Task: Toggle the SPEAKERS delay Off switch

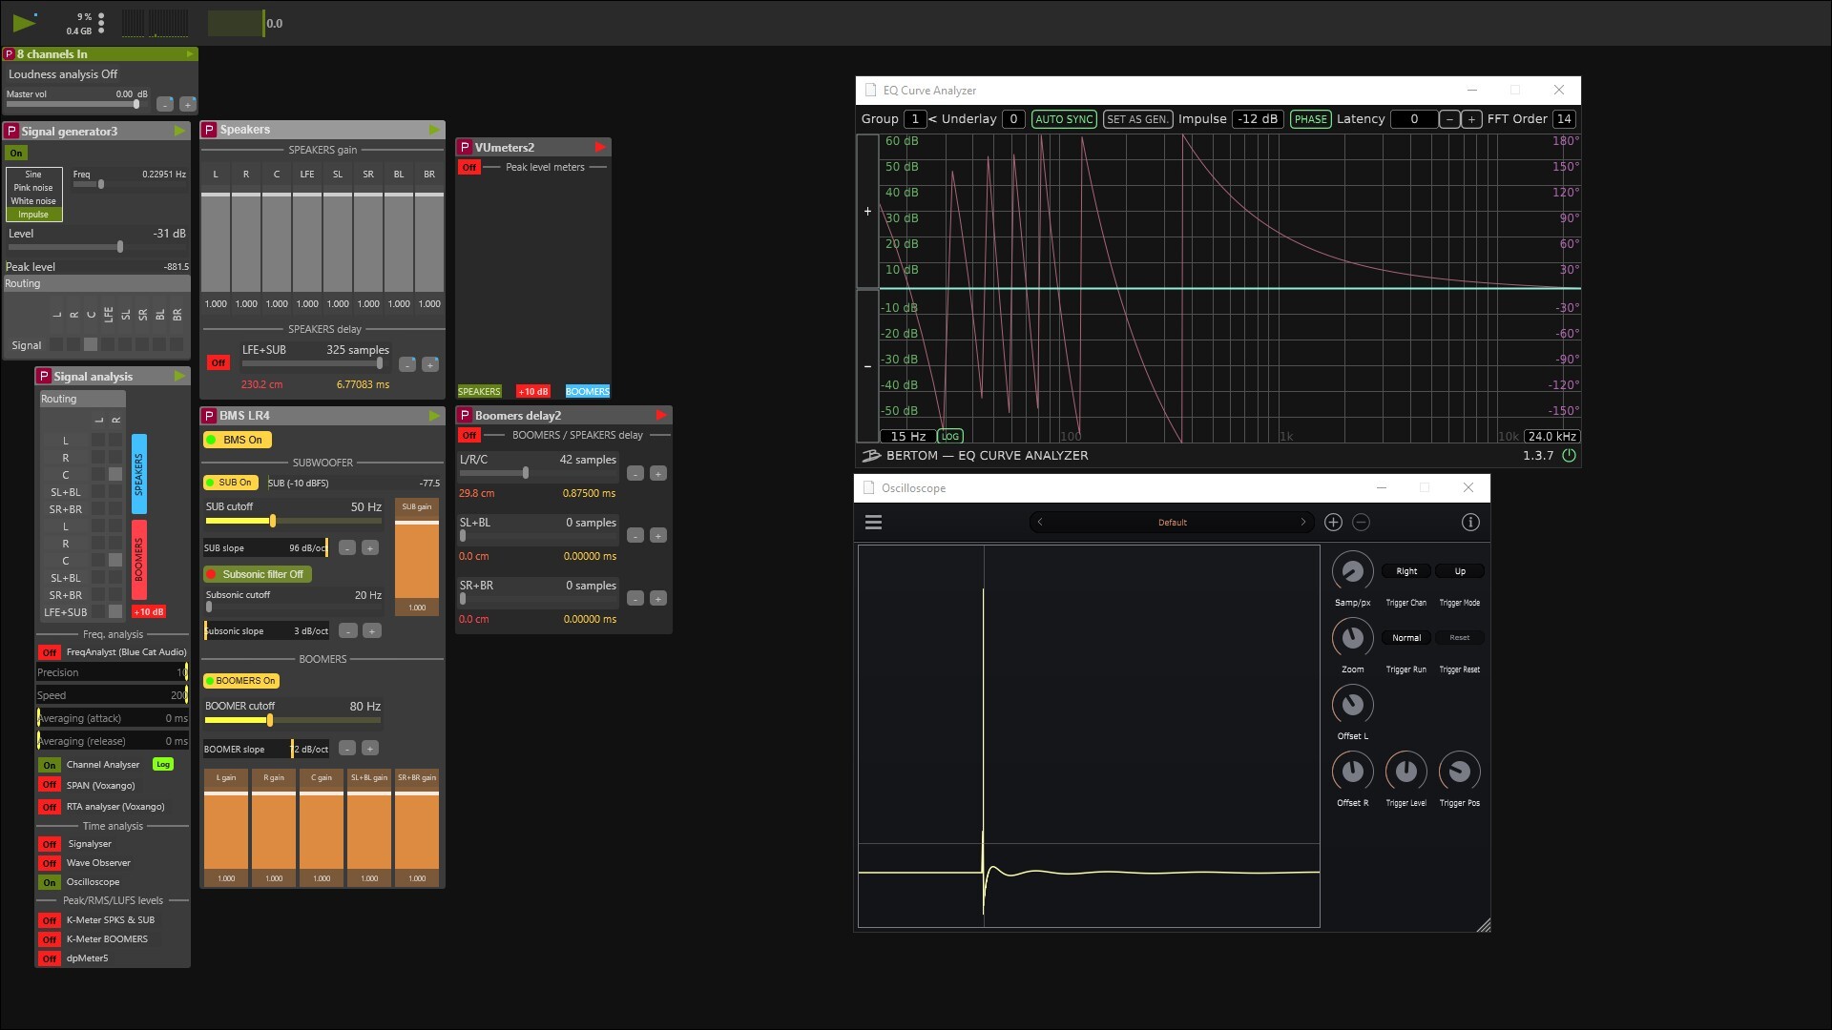Action: [219, 362]
